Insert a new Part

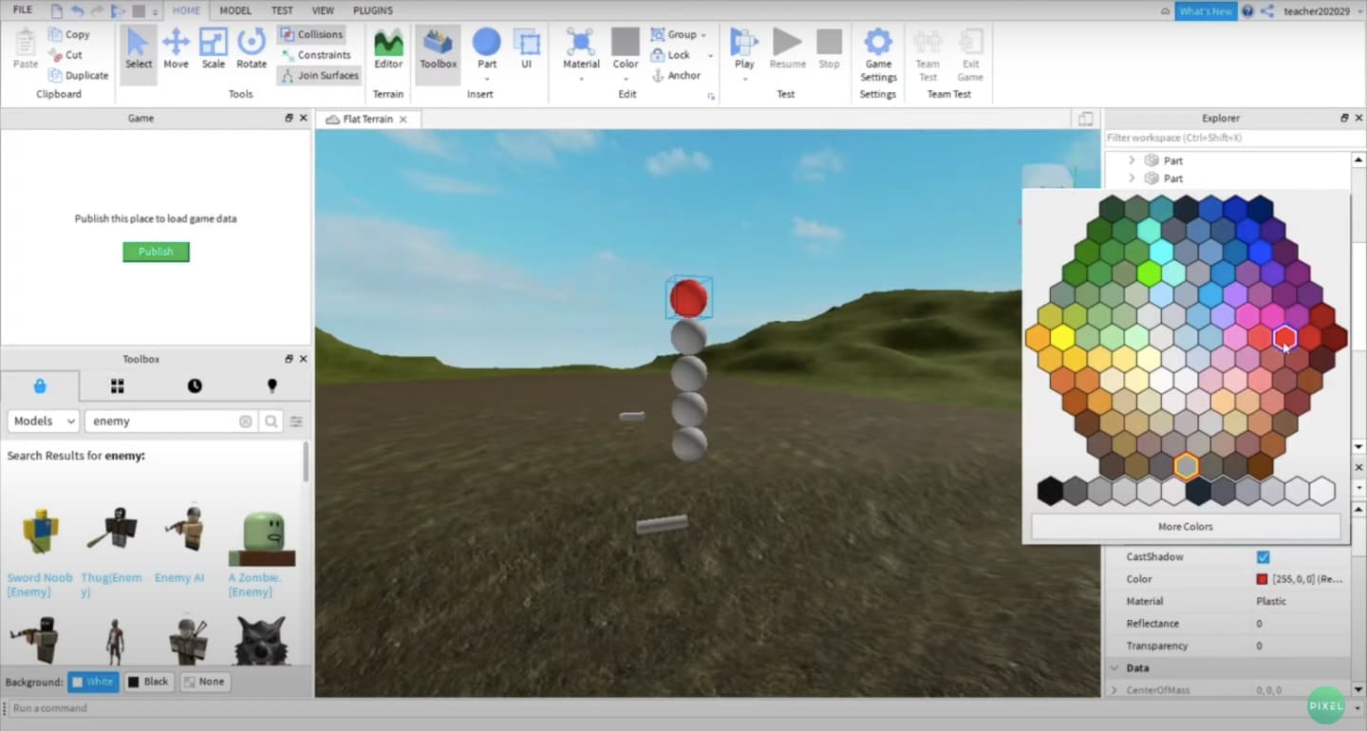tap(487, 49)
